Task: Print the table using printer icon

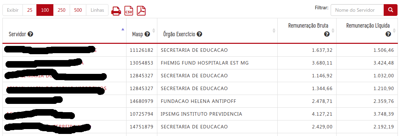Action: point(116,11)
